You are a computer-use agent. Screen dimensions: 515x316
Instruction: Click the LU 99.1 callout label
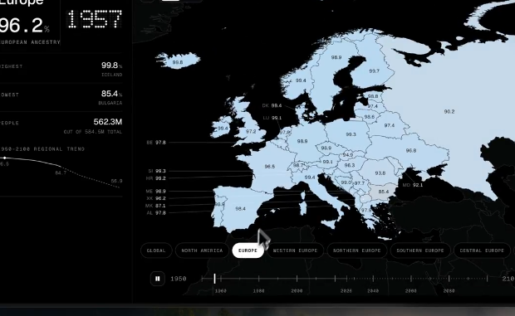[x=272, y=118]
